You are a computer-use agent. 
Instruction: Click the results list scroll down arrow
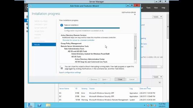point(135,62)
